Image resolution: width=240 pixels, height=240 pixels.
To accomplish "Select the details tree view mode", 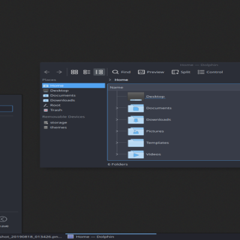I will coord(99,72).
